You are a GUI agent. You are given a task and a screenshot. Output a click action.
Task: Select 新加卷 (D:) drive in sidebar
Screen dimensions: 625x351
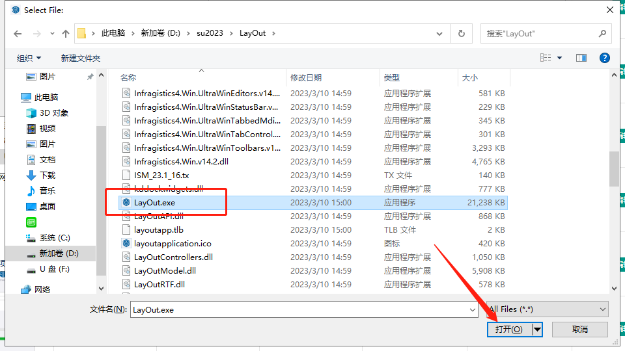tap(59, 253)
